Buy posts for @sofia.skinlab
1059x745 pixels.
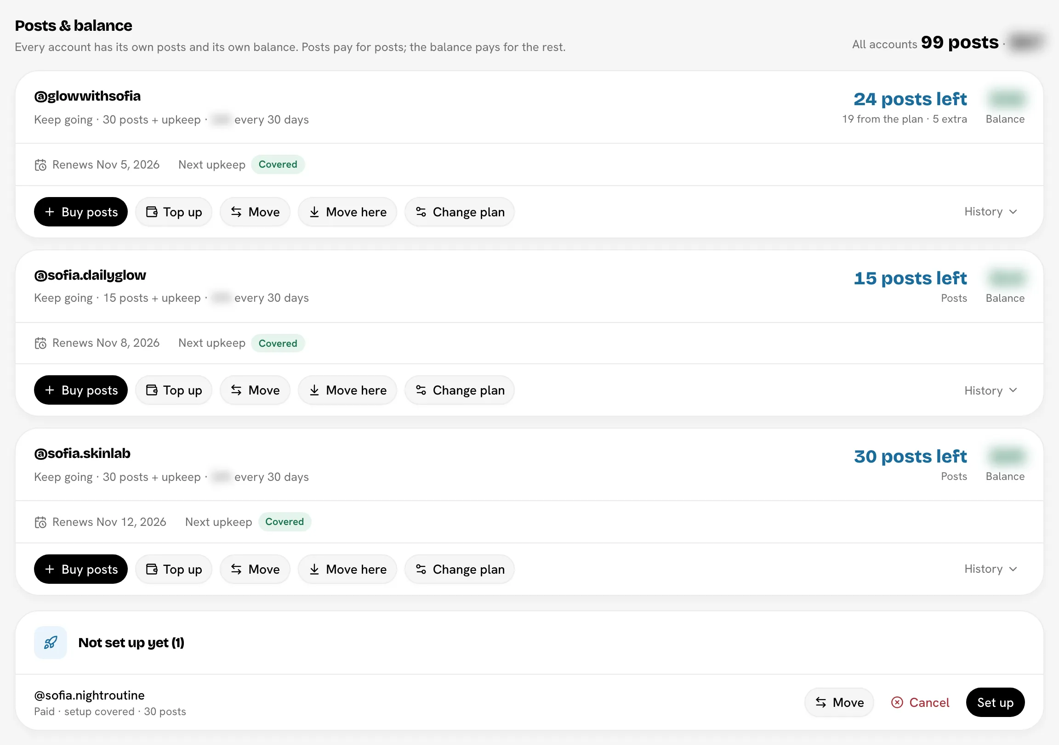81,569
